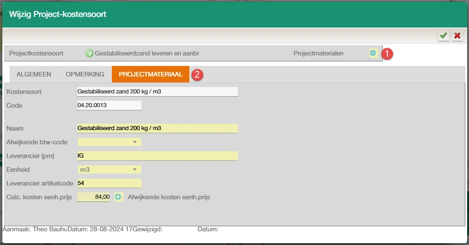Toggle the Projectmaterialen checkbox
Screen dimensions: 469x245
click(x=373, y=53)
